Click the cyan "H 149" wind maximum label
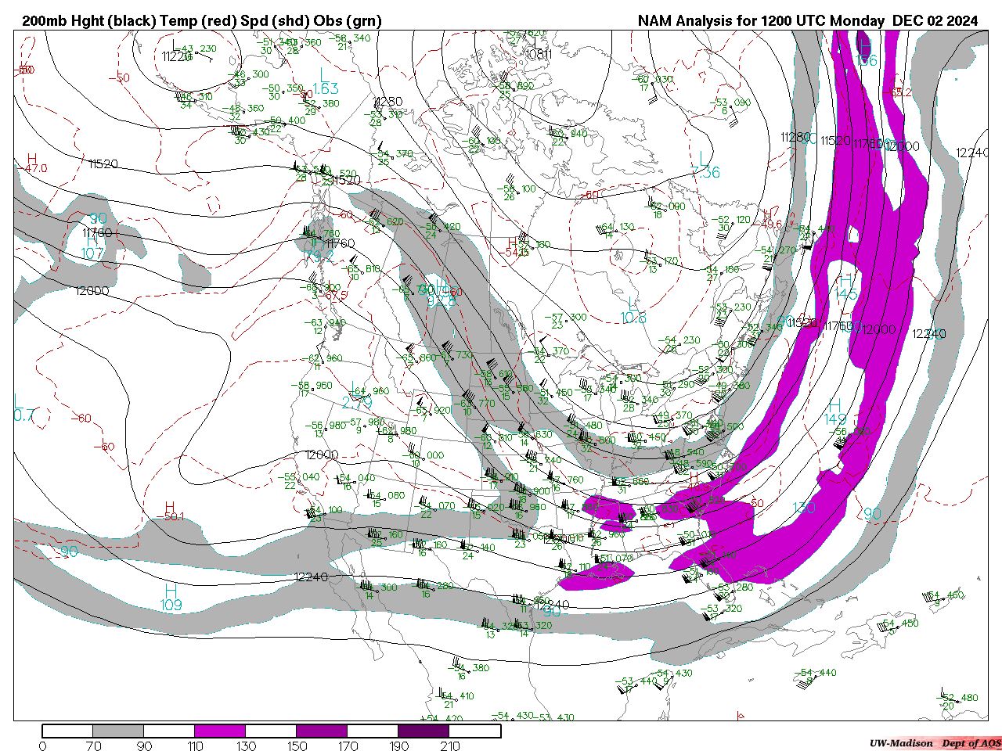The height and width of the screenshot is (751, 1002). click(x=835, y=412)
